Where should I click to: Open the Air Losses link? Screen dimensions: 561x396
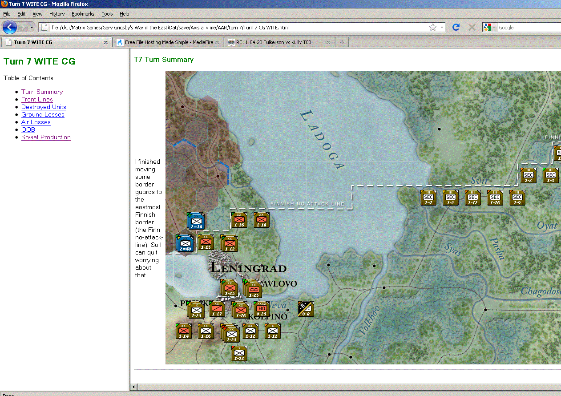coord(36,122)
